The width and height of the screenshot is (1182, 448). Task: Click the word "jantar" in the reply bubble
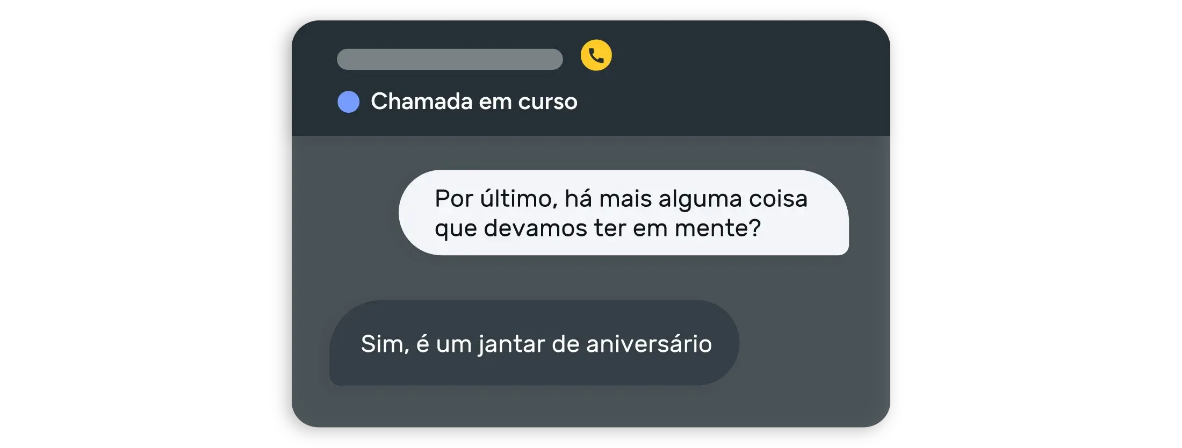click(512, 345)
